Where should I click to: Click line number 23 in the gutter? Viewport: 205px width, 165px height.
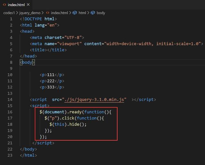pyautogui.click(x=10, y=155)
